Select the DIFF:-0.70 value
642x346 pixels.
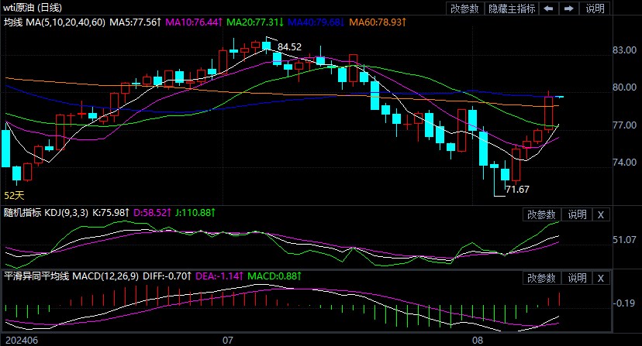[167, 276]
